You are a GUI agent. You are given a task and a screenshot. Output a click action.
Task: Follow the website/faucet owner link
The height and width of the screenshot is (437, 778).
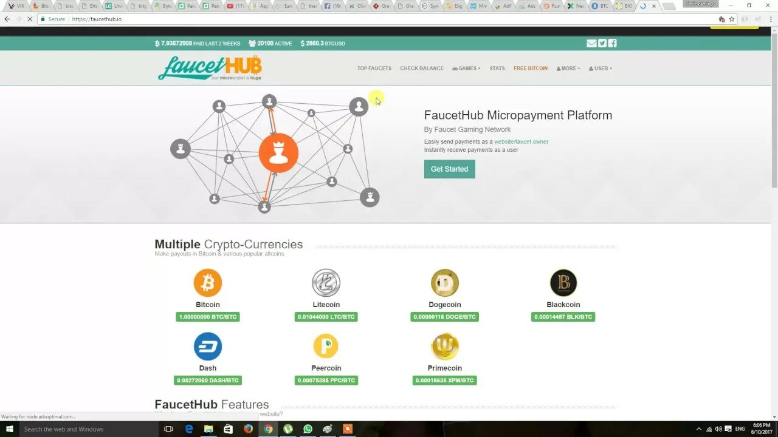[522, 141]
